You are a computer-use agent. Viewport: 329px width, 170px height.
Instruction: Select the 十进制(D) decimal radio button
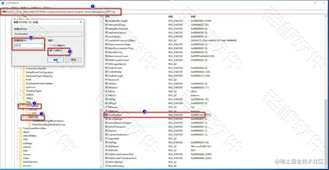51,50
